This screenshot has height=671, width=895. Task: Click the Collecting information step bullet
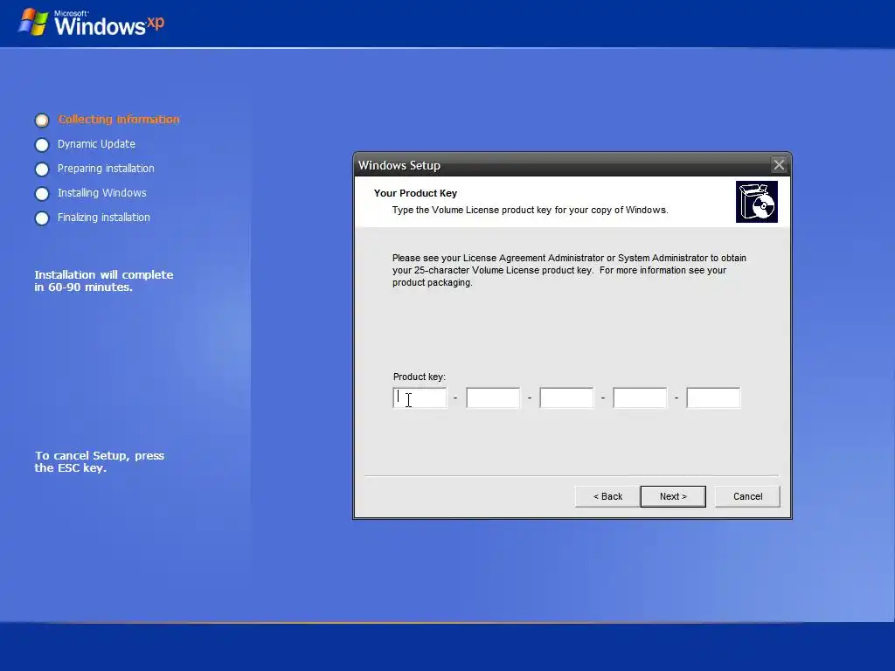42,121
